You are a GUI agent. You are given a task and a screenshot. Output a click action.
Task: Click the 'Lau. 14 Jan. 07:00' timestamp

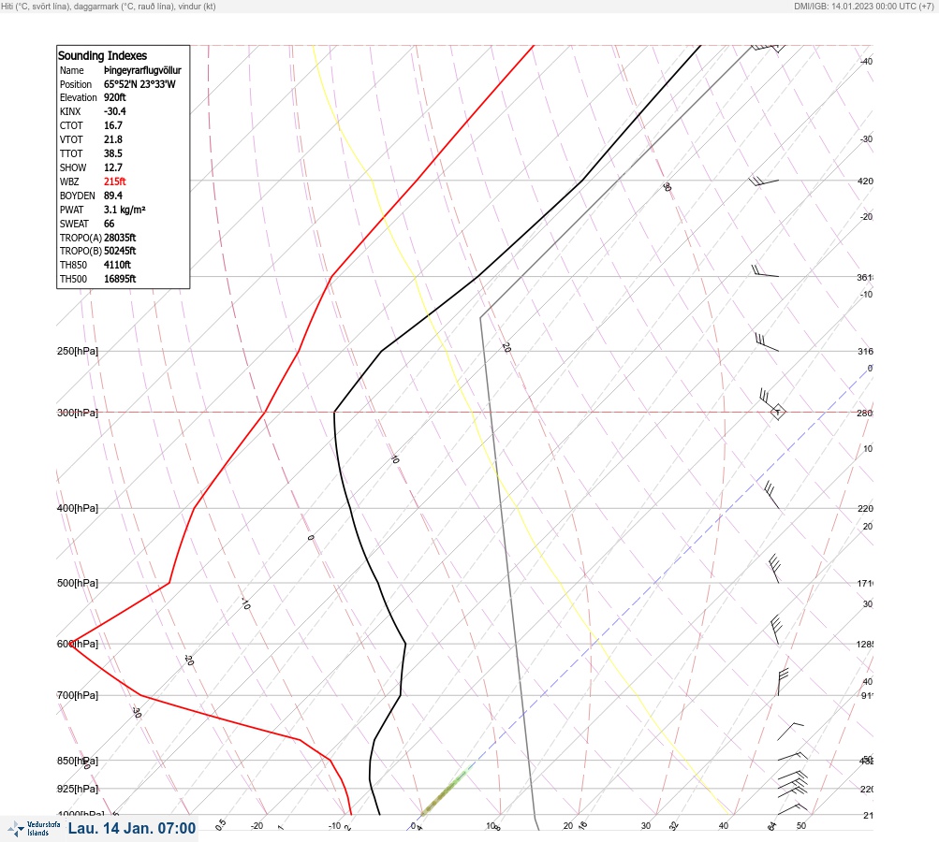tap(132, 829)
